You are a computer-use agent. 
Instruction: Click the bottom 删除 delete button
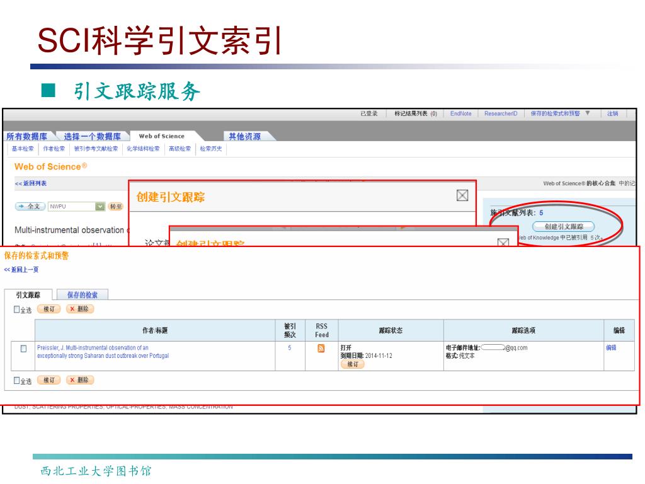pos(80,380)
